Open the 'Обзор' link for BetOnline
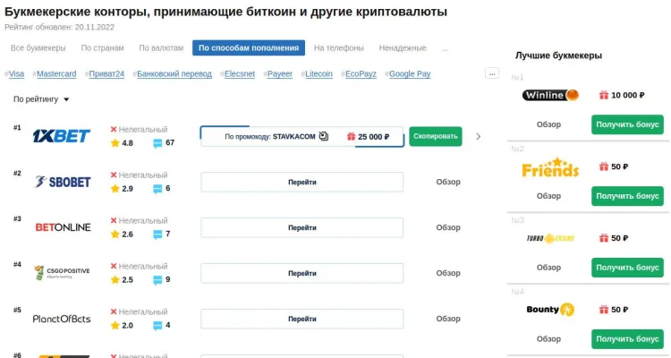Image resolution: width=671 pixels, height=358 pixels. pos(448,227)
